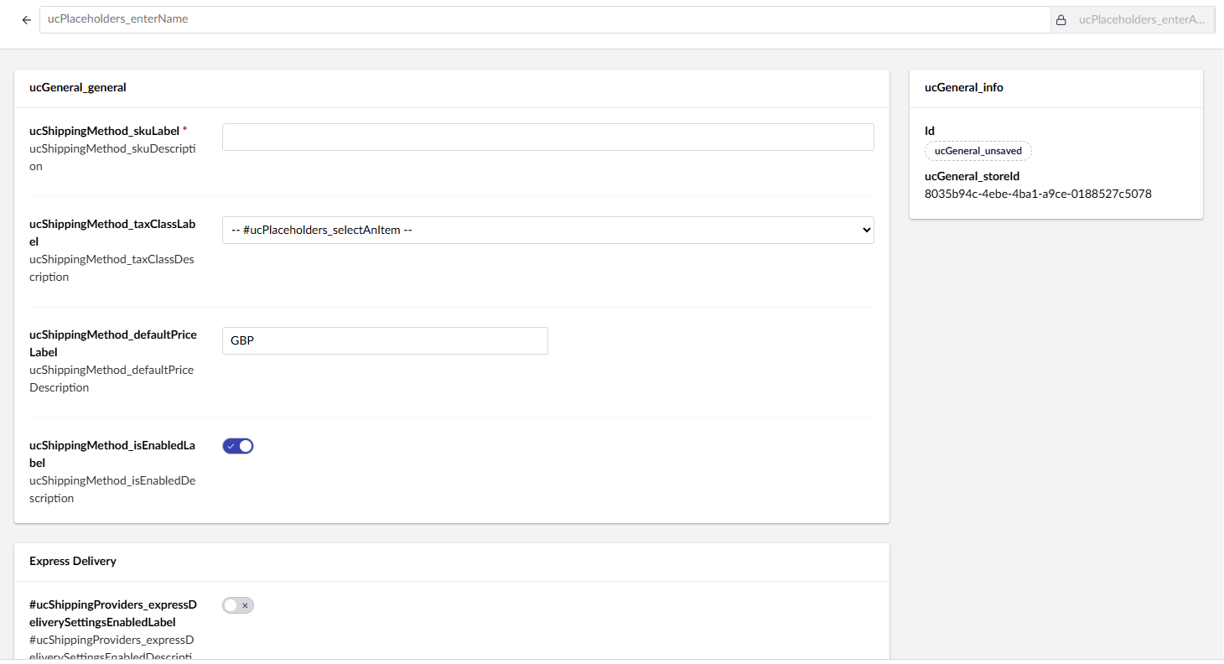This screenshot has width=1224, height=664.
Task: Click the ucShippingMethod_skuLabel label
Action: tap(105, 131)
